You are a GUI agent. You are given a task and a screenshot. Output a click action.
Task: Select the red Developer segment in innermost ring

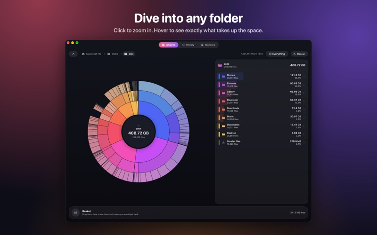(115, 133)
